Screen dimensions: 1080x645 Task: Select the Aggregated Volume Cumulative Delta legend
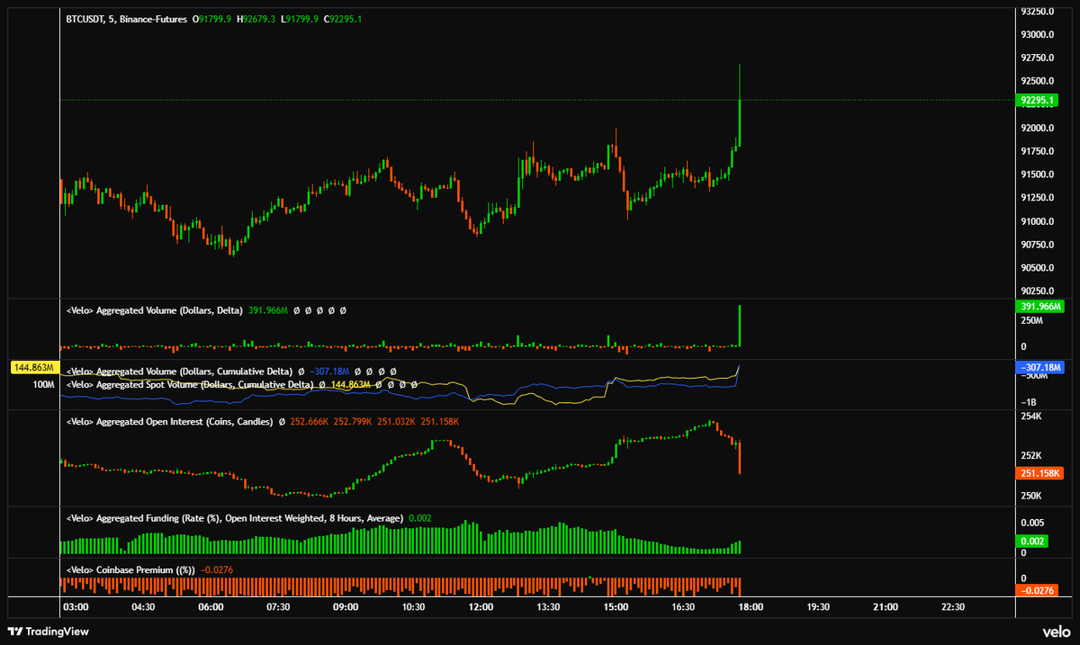pyautogui.click(x=180, y=369)
